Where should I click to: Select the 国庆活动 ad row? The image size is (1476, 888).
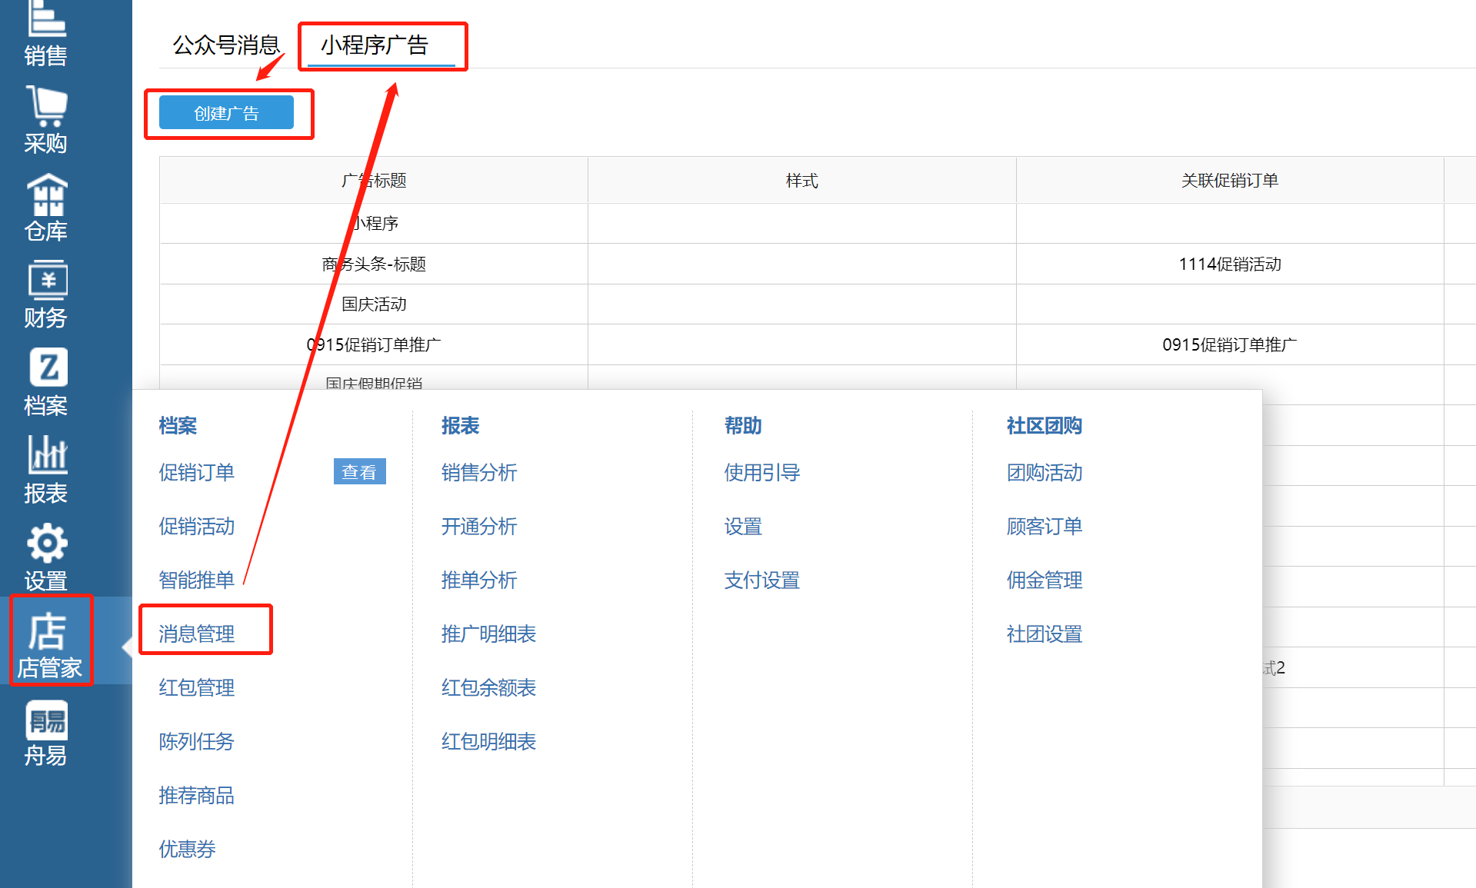pyautogui.click(x=374, y=304)
